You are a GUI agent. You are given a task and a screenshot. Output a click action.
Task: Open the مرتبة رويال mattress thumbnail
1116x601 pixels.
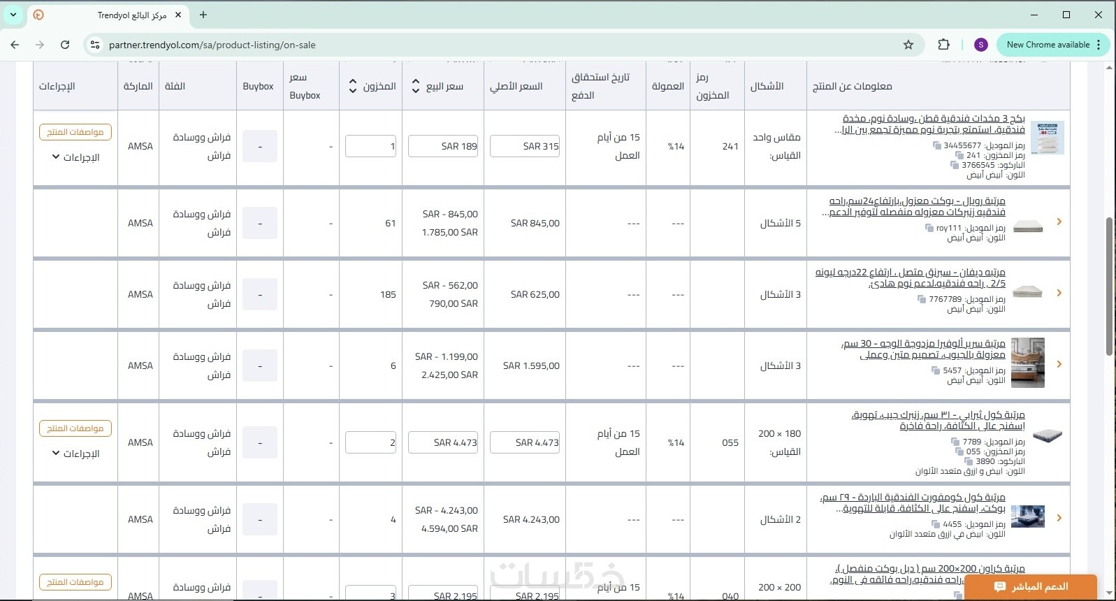point(1027,225)
